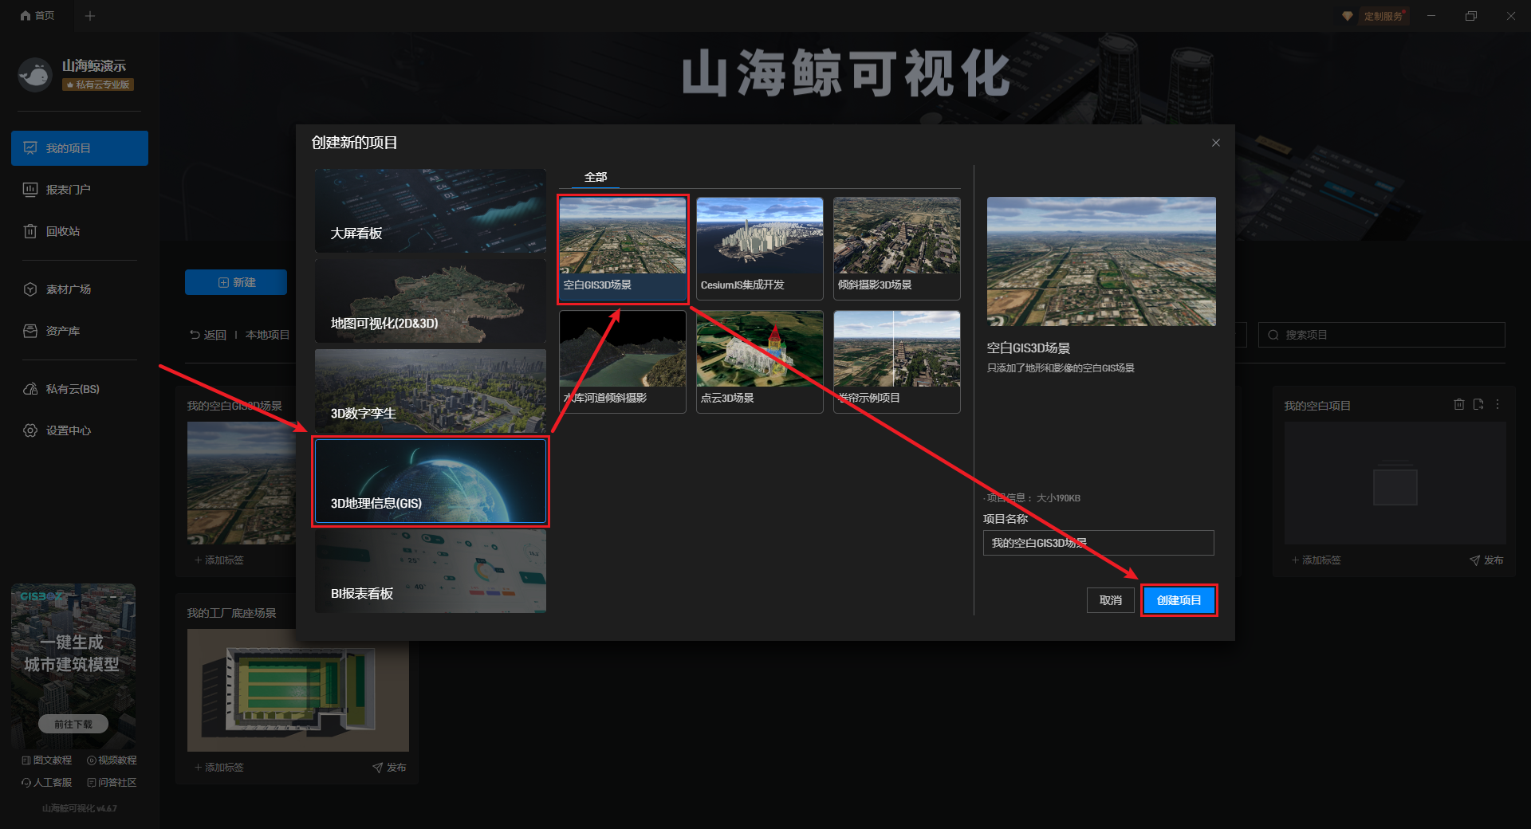Open 私有云(BS) in the sidebar
1531x829 pixels.
(72, 389)
